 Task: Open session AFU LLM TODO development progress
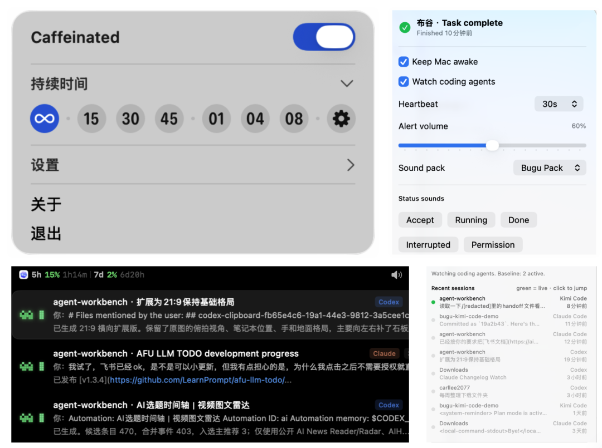tap(210, 366)
